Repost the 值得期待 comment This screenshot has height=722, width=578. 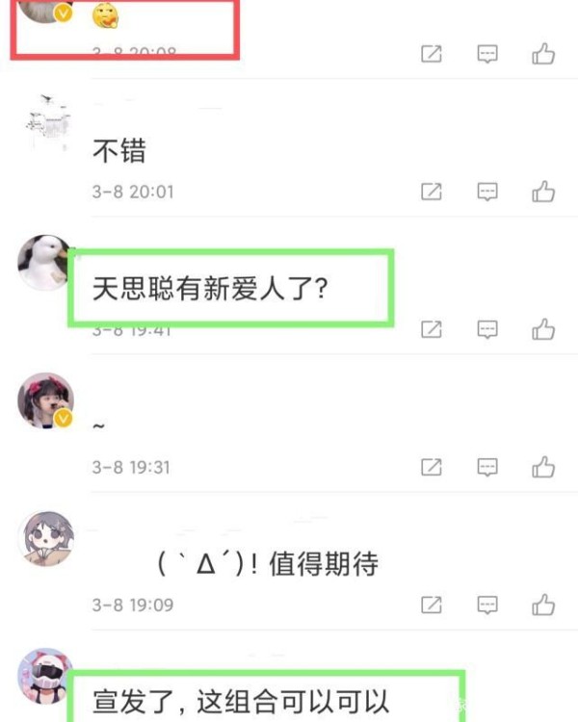(432, 606)
